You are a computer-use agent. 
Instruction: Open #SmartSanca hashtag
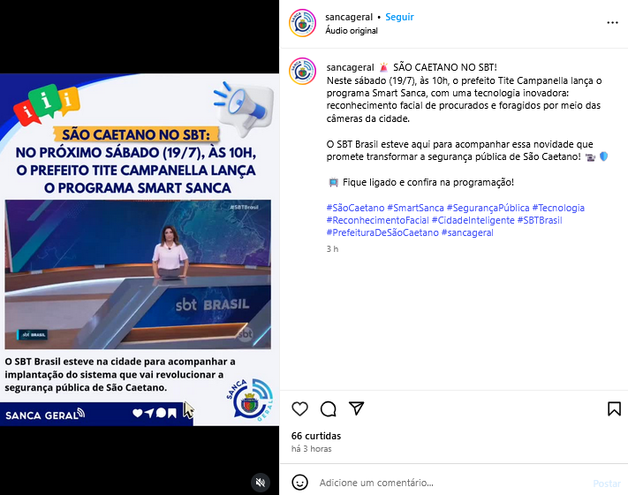pos(415,208)
